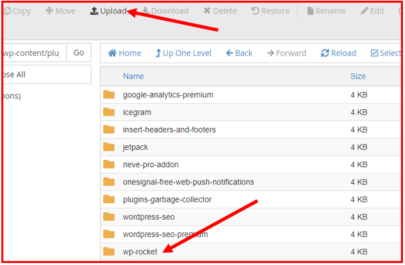405x265 pixels.
Task: Select the wordpress-seo-premium folder name
Action: [x=165, y=234]
